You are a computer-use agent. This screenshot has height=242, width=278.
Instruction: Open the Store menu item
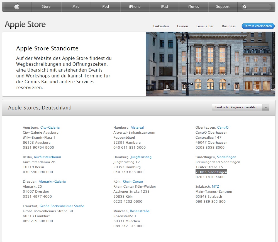point(46,7)
